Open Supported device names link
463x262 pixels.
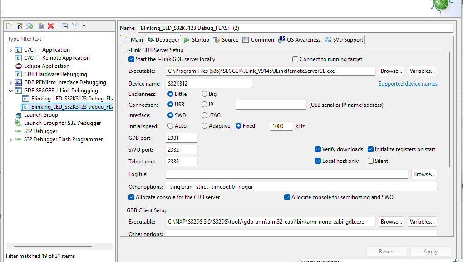click(x=408, y=84)
